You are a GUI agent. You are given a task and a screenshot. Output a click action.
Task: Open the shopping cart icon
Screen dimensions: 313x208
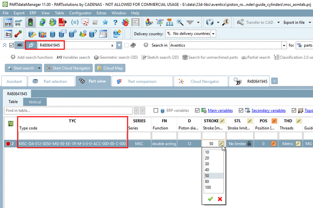click(18, 23)
